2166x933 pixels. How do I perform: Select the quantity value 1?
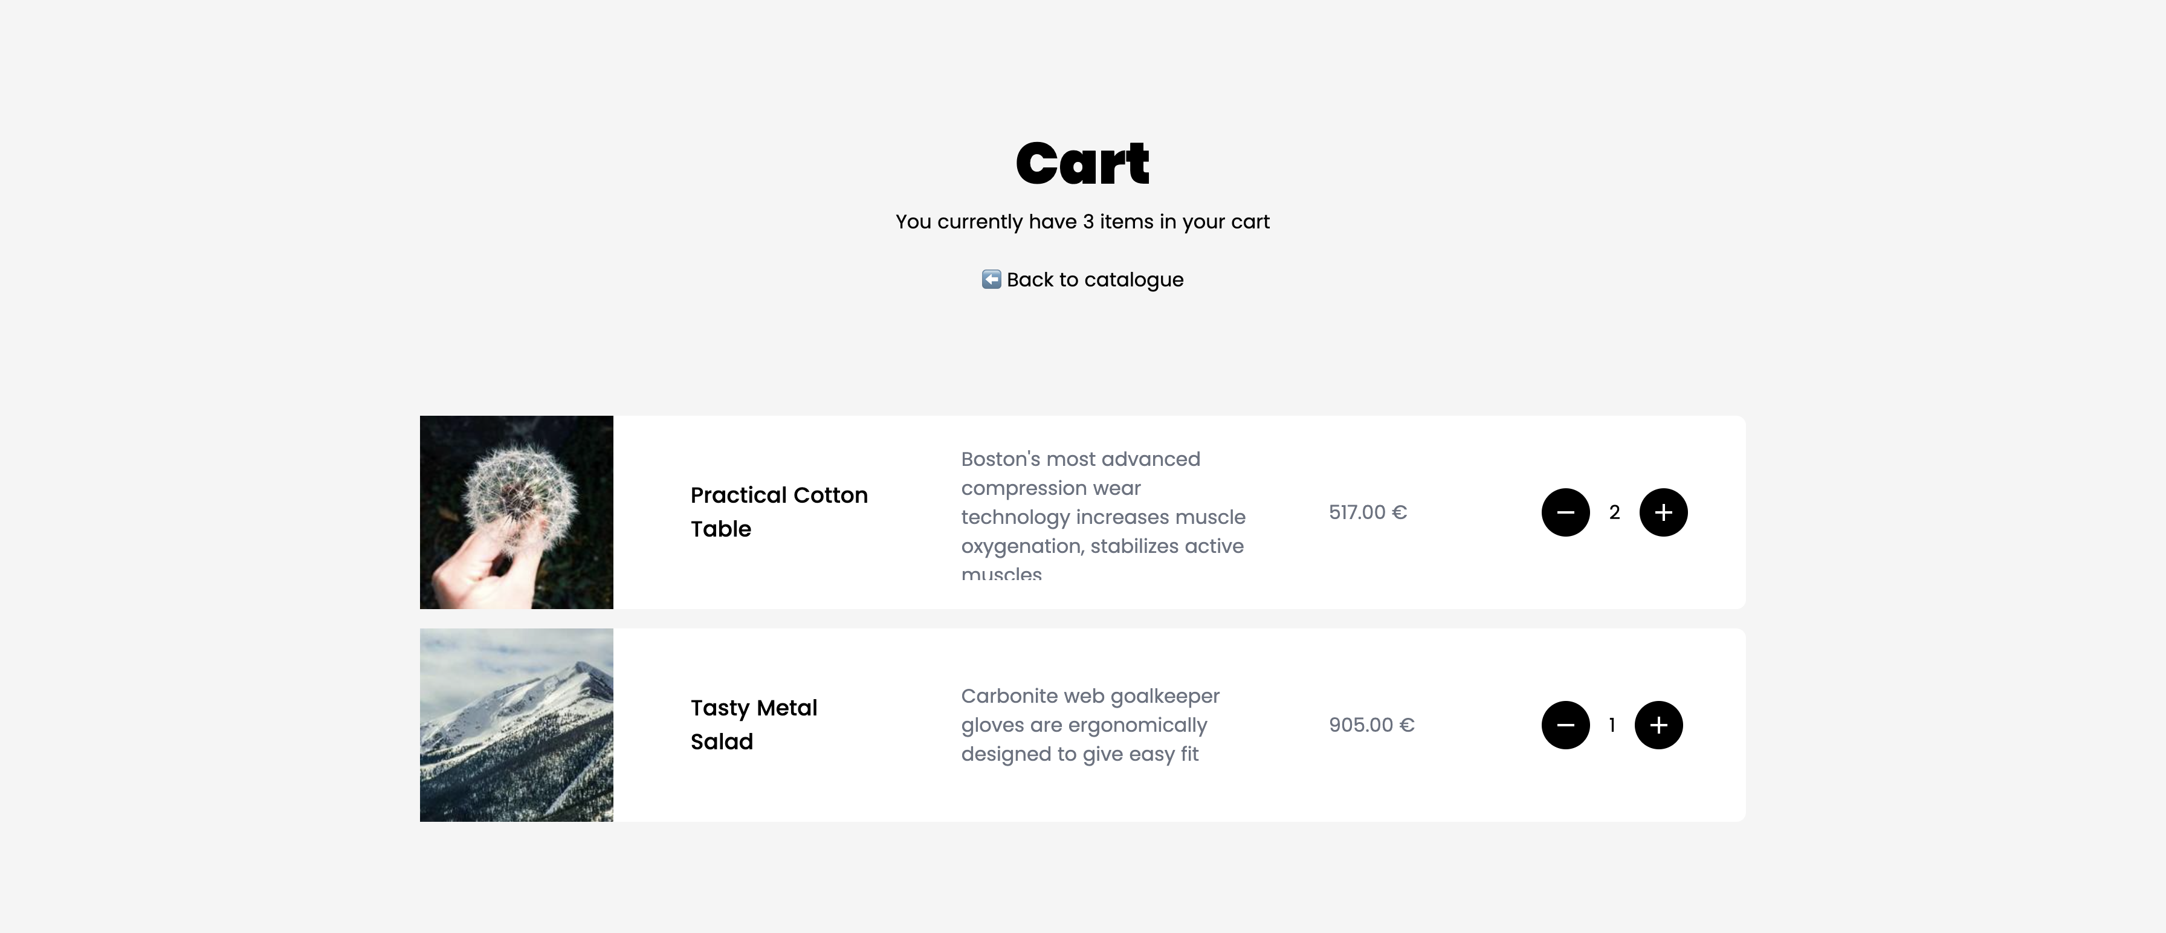pyautogui.click(x=1611, y=725)
